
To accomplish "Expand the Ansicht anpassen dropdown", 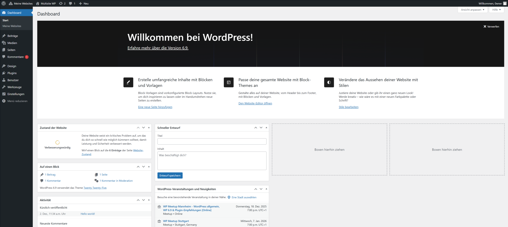I will tap(473, 10).
